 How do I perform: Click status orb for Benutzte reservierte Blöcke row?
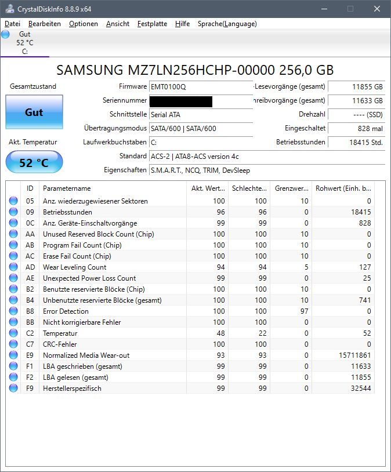click(13, 289)
